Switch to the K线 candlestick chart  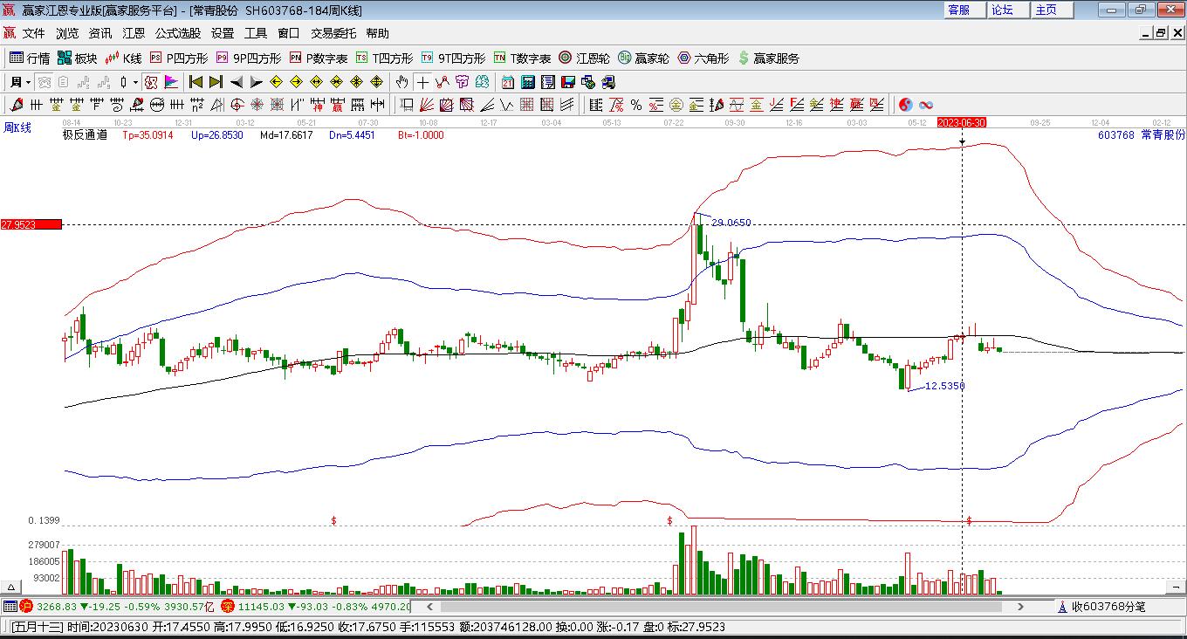tap(123, 58)
